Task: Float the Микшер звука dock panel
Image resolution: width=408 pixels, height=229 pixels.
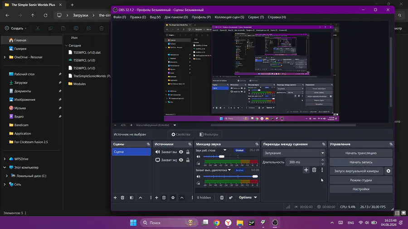Action: (x=257, y=144)
